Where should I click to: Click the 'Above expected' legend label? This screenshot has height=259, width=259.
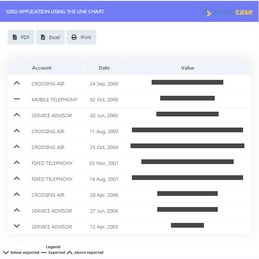pos(89,253)
